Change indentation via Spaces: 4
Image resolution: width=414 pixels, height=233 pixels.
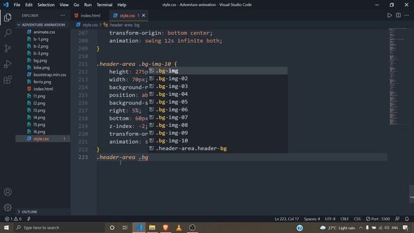point(312,219)
